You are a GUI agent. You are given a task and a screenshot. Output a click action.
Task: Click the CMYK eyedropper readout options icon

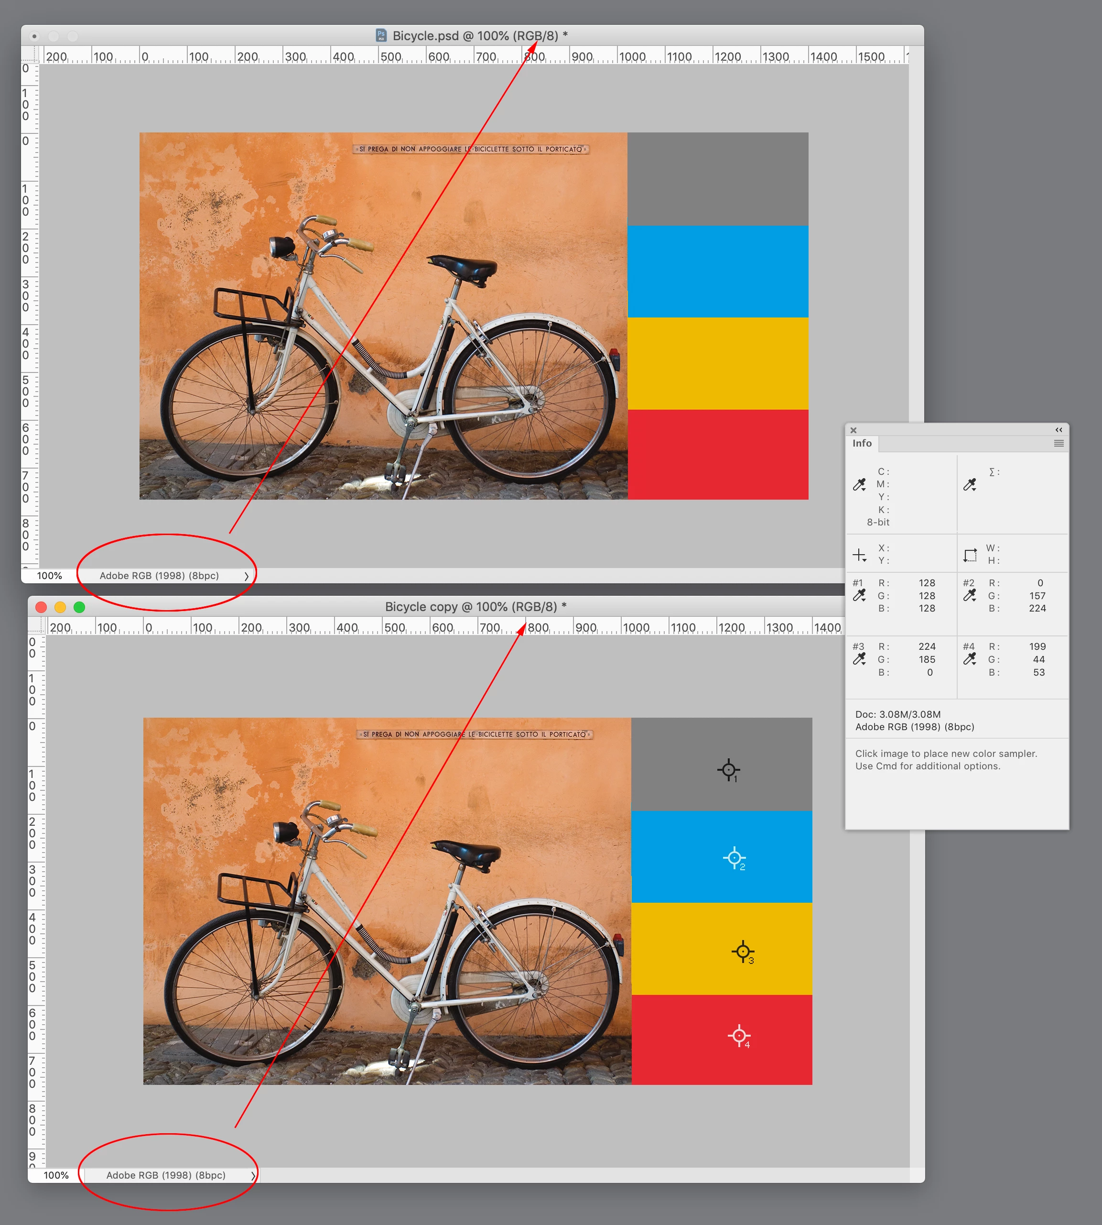coord(859,484)
